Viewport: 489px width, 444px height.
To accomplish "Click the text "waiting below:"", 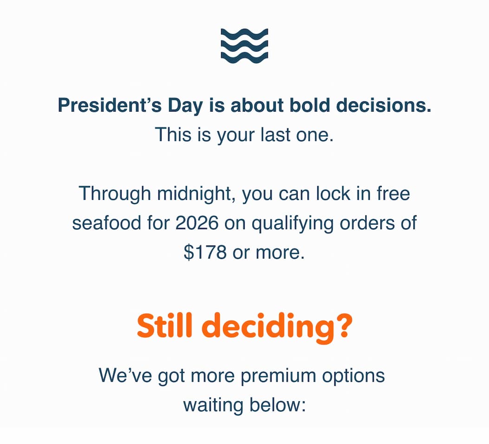I will (244, 404).
